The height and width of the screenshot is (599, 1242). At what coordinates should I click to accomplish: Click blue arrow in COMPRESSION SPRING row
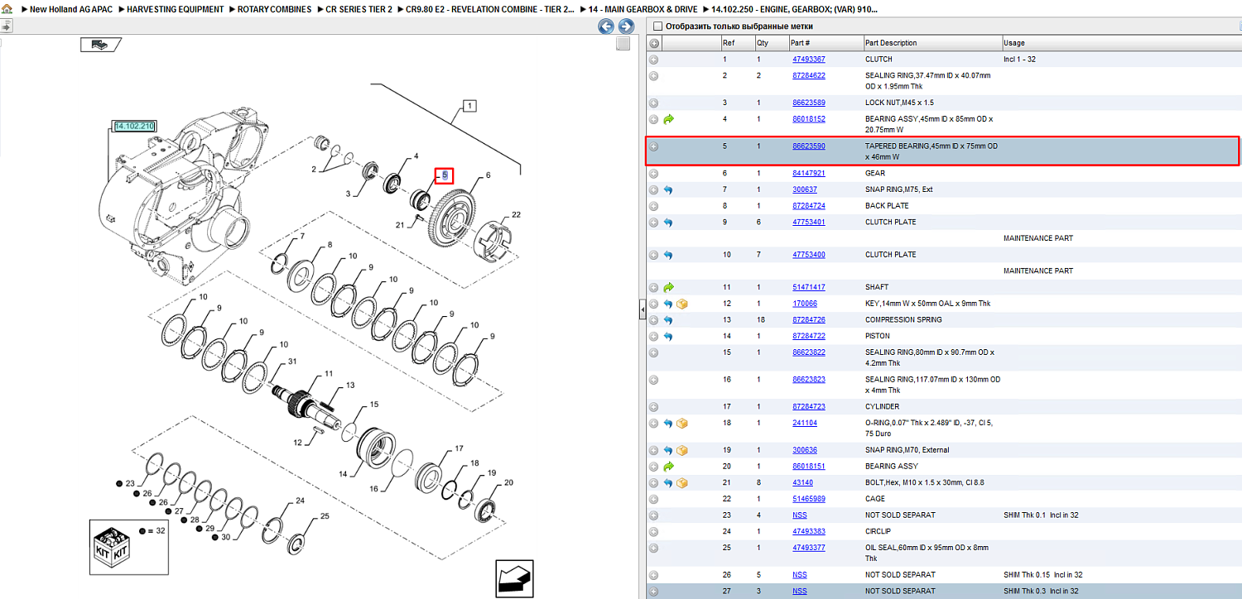click(669, 319)
